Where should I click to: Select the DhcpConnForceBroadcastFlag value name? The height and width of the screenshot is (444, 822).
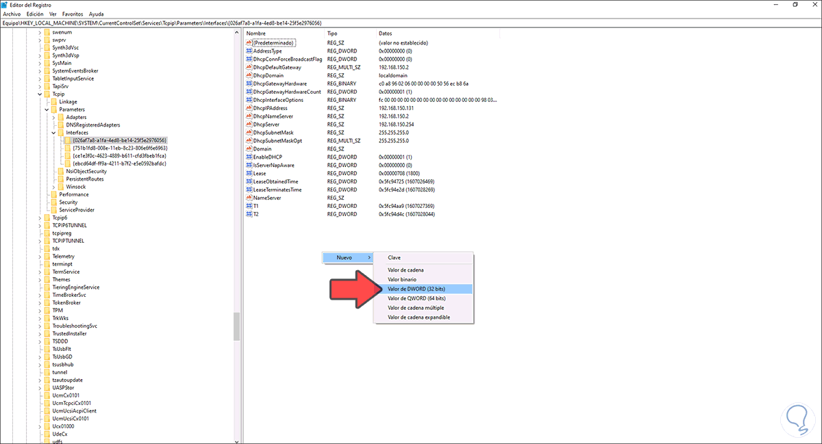(x=288, y=59)
